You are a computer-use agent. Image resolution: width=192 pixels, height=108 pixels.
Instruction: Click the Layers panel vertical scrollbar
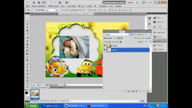coord(151,67)
